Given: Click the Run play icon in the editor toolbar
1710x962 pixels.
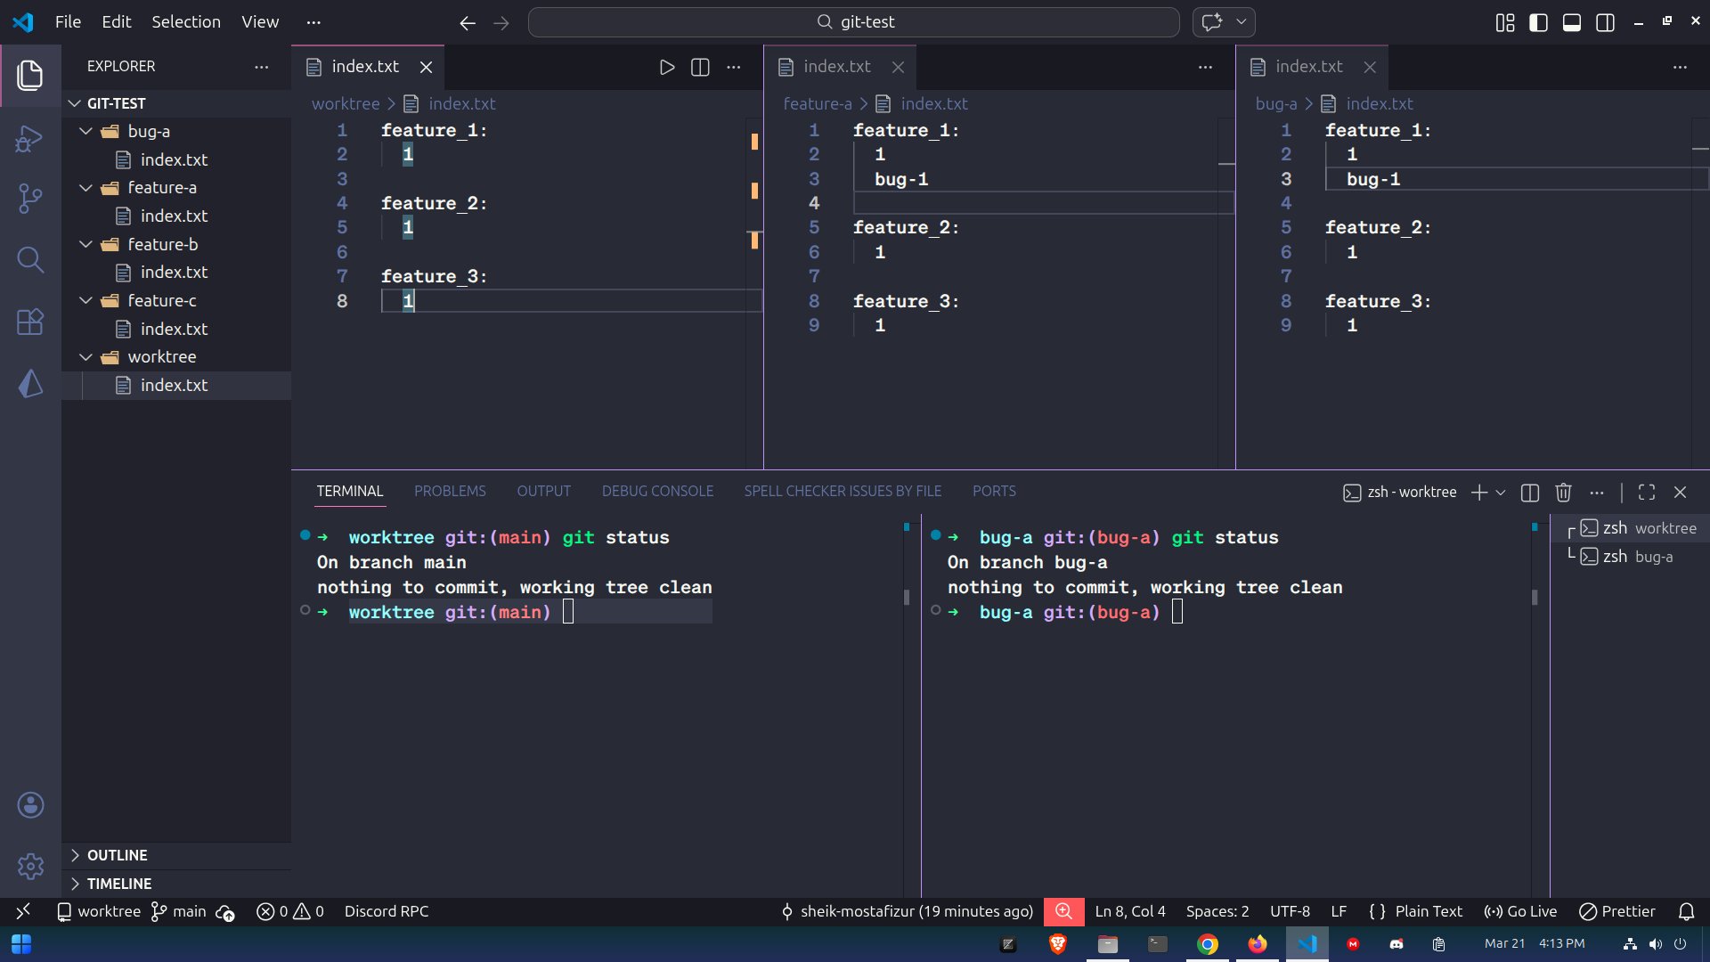Looking at the screenshot, I should point(666,67).
